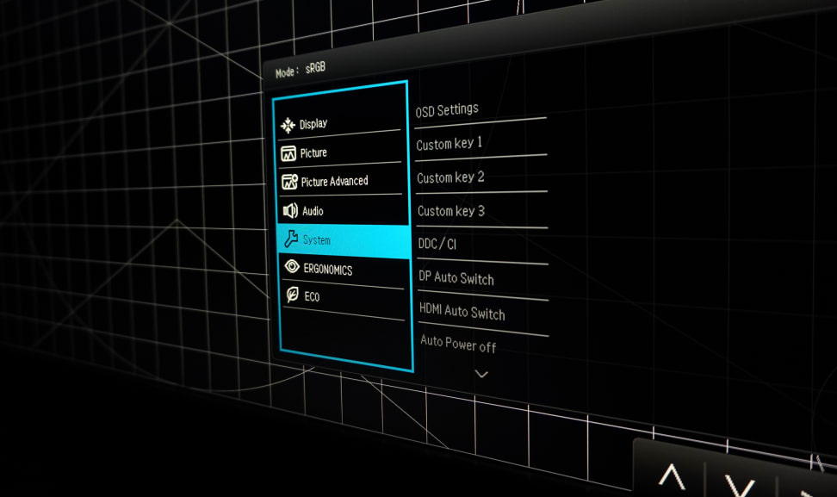Open the Custom key 3 setting
837x497 pixels.
point(451,211)
